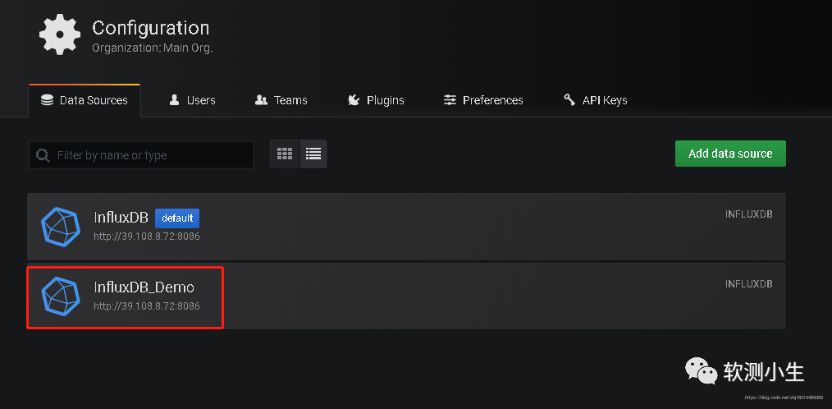Select the API Keys tab

pos(596,100)
